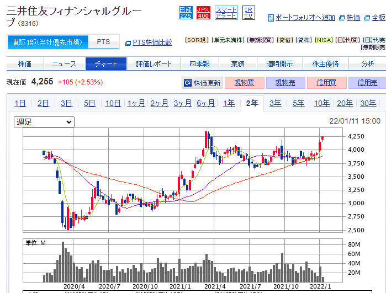Open the 全板 link
The width and height of the screenshot is (386, 293).
tap(379, 18)
